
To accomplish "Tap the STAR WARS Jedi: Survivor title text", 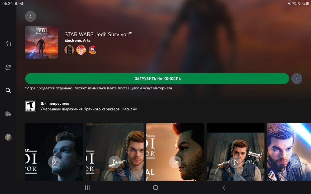I will pos(99,35).
